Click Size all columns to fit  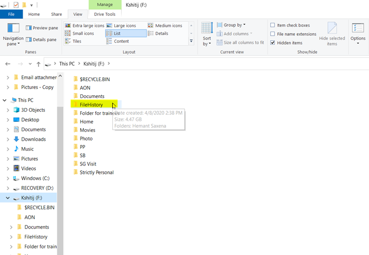(x=240, y=43)
